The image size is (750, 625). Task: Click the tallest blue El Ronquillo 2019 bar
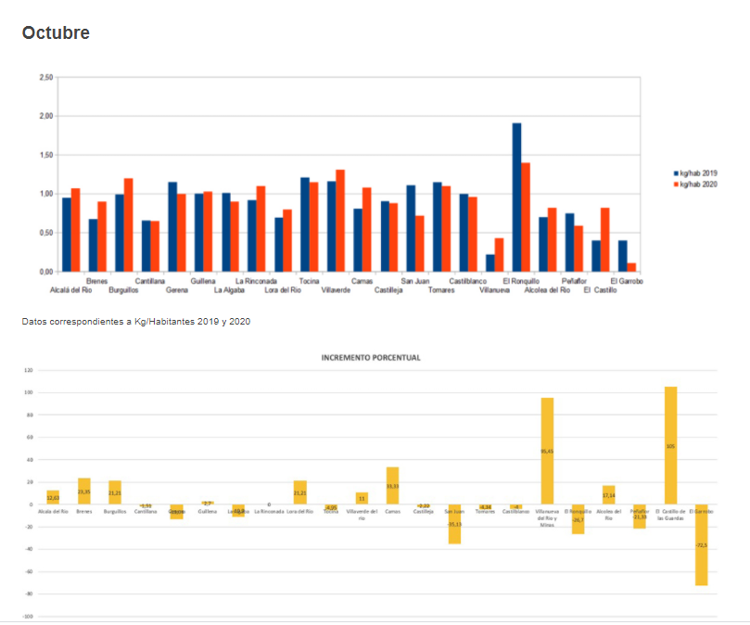[x=516, y=197]
